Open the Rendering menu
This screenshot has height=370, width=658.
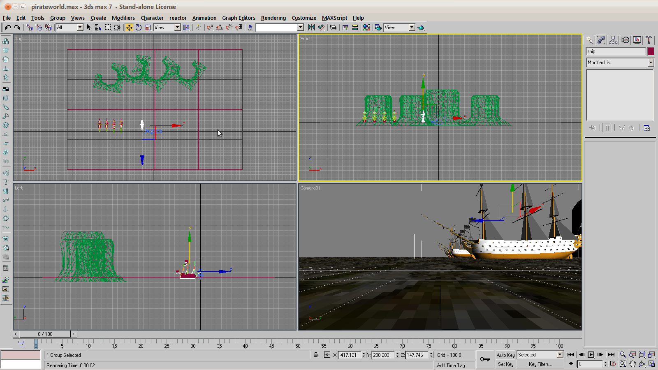273,18
